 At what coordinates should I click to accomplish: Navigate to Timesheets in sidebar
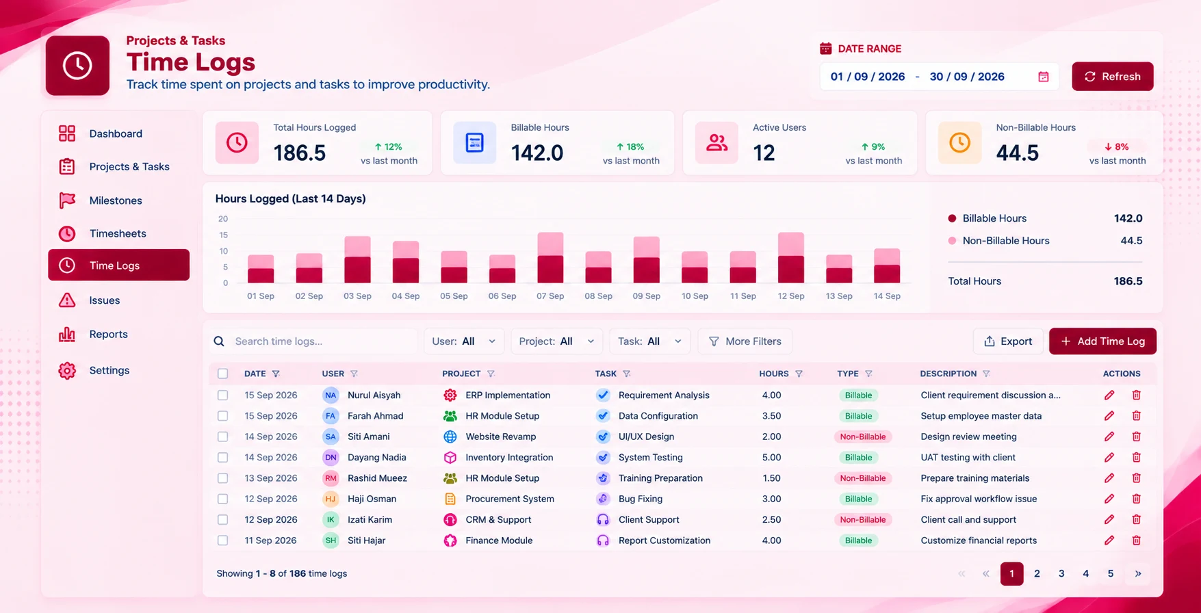click(118, 233)
